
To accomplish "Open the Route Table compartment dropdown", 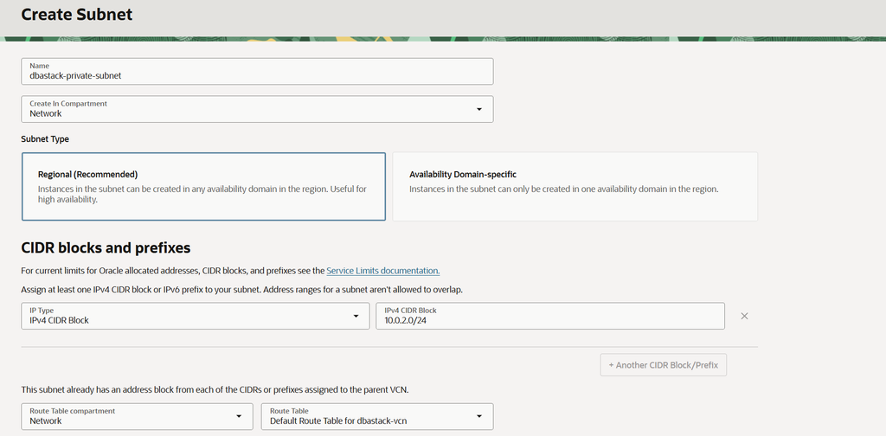I will [x=138, y=416].
